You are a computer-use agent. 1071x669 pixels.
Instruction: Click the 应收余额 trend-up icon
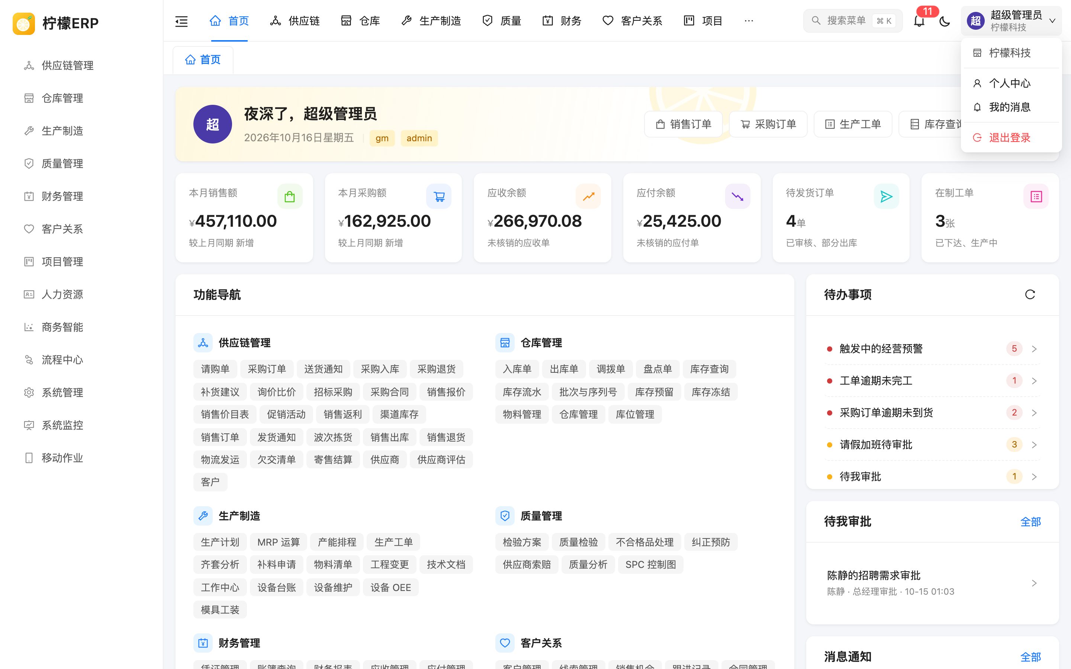point(588,197)
